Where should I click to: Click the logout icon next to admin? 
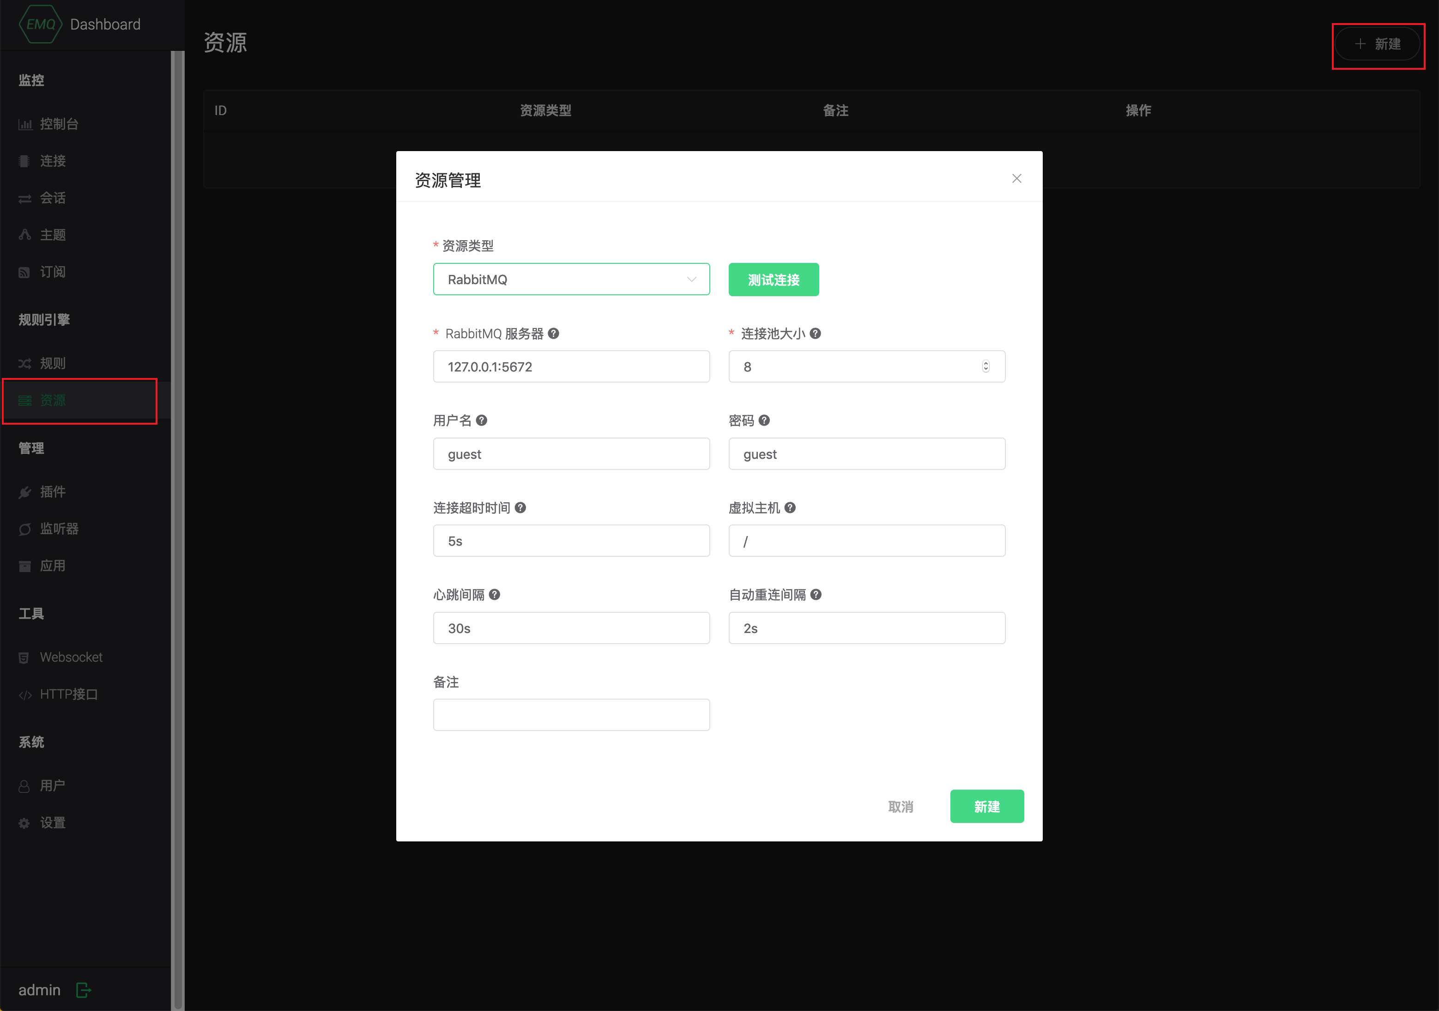(x=83, y=990)
